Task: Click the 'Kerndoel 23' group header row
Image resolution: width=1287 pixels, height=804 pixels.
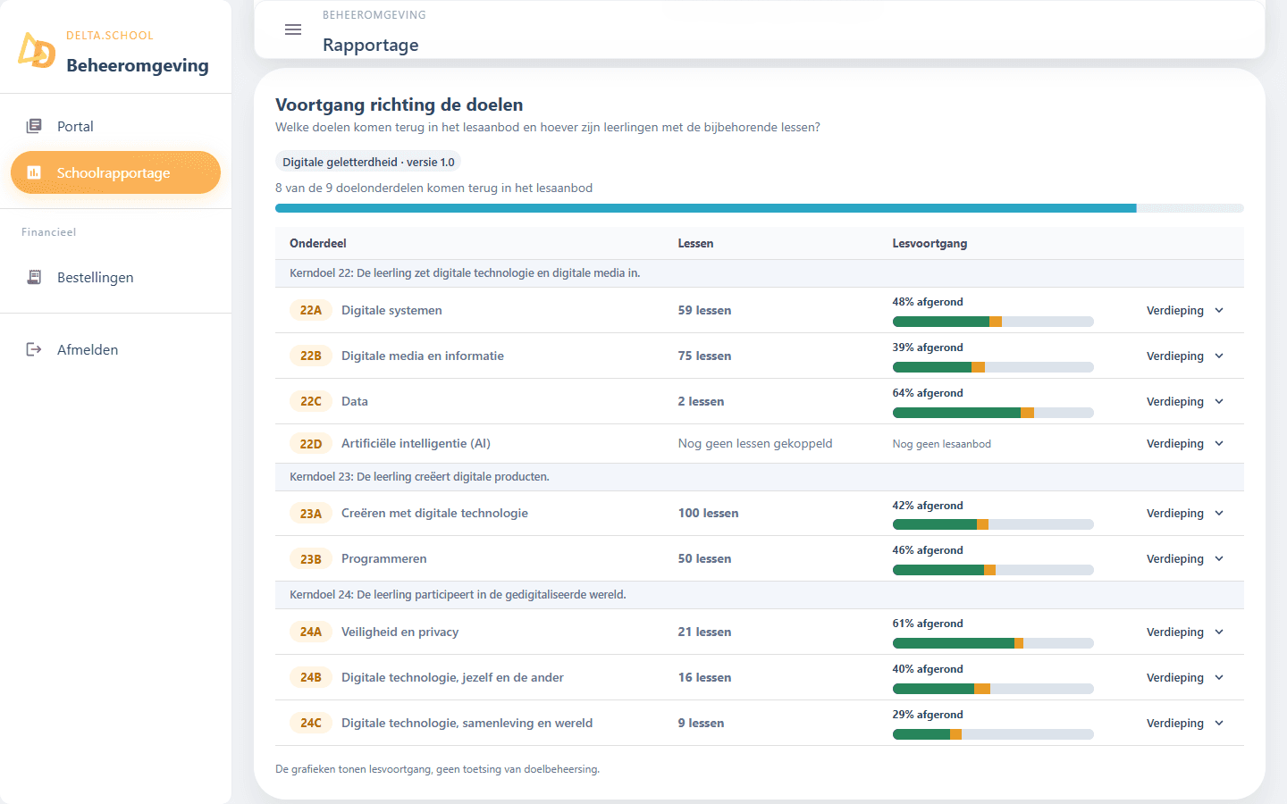Action: tap(760, 477)
